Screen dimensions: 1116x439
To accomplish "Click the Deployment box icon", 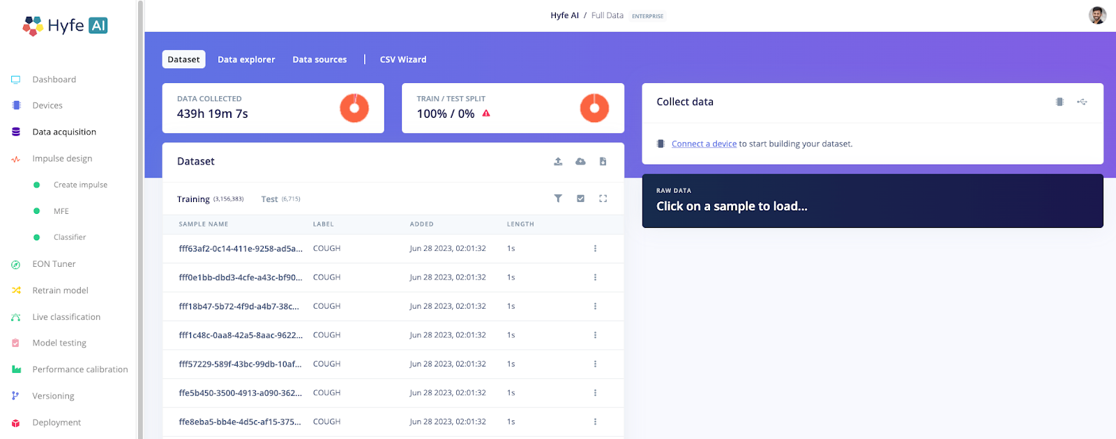I will point(16,423).
